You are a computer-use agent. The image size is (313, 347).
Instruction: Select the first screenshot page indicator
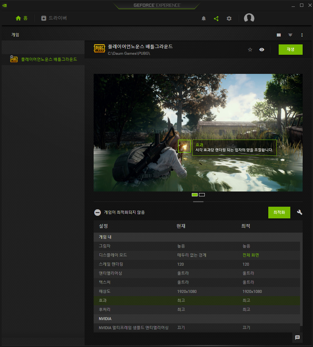[195, 195]
